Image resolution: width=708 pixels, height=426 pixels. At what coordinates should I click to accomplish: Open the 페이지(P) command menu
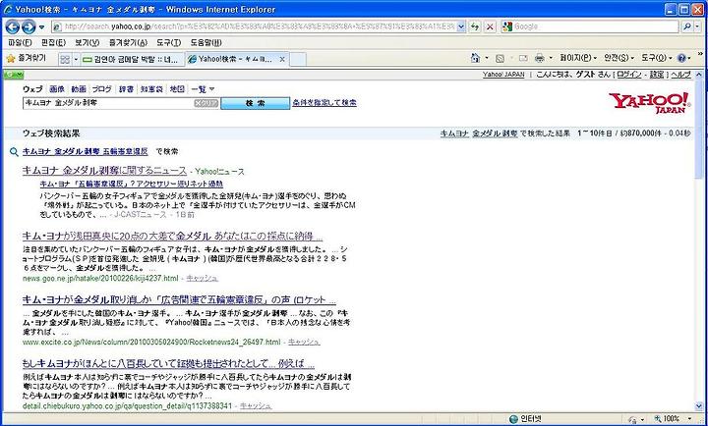(578, 58)
